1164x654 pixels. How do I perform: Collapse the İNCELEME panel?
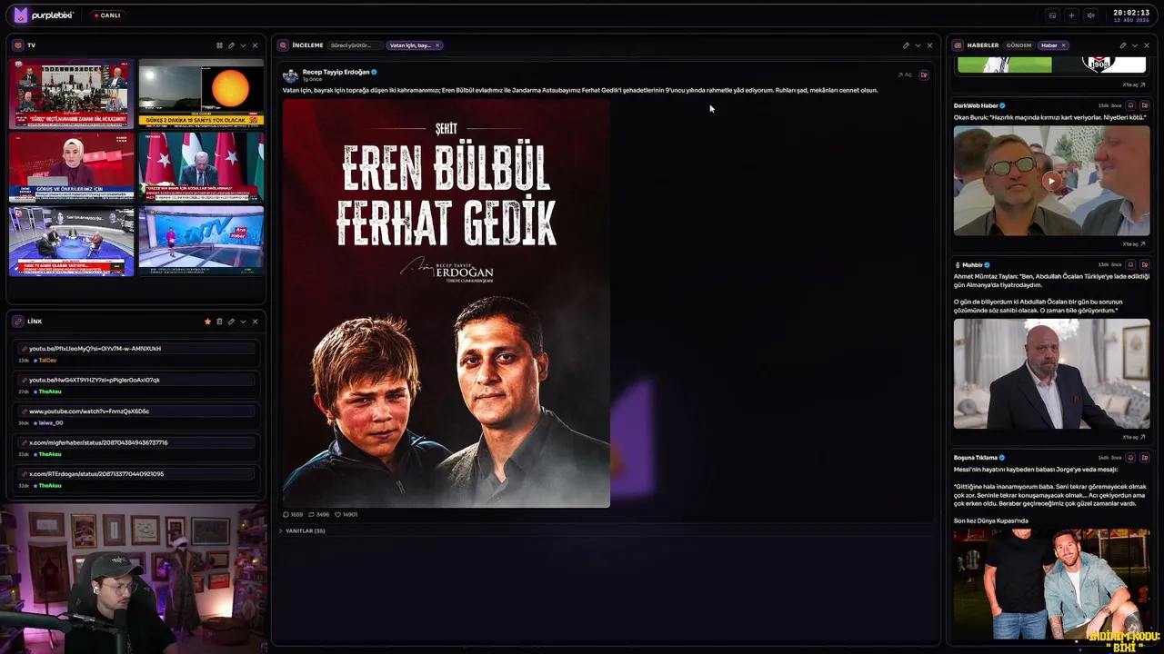(x=918, y=45)
